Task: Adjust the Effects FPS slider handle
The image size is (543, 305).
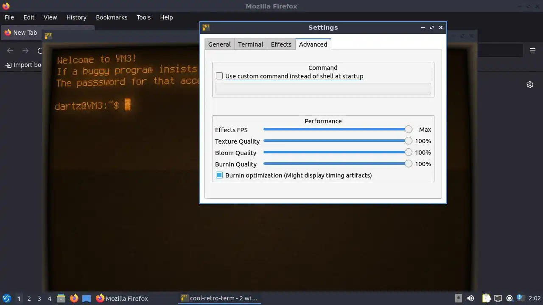Action: [409, 130]
